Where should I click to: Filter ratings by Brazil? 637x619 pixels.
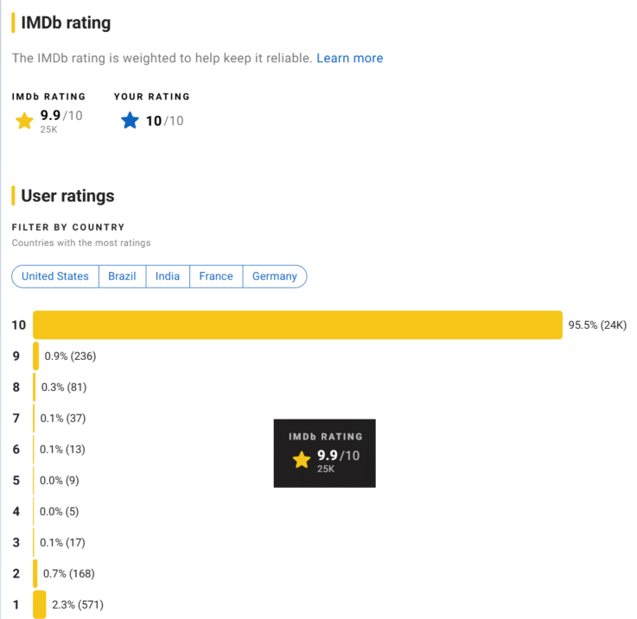pos(122,276)
